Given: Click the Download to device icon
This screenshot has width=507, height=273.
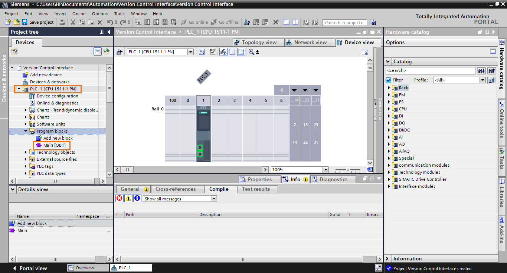Looking at the screenshot, I should [x=147, y=22].
